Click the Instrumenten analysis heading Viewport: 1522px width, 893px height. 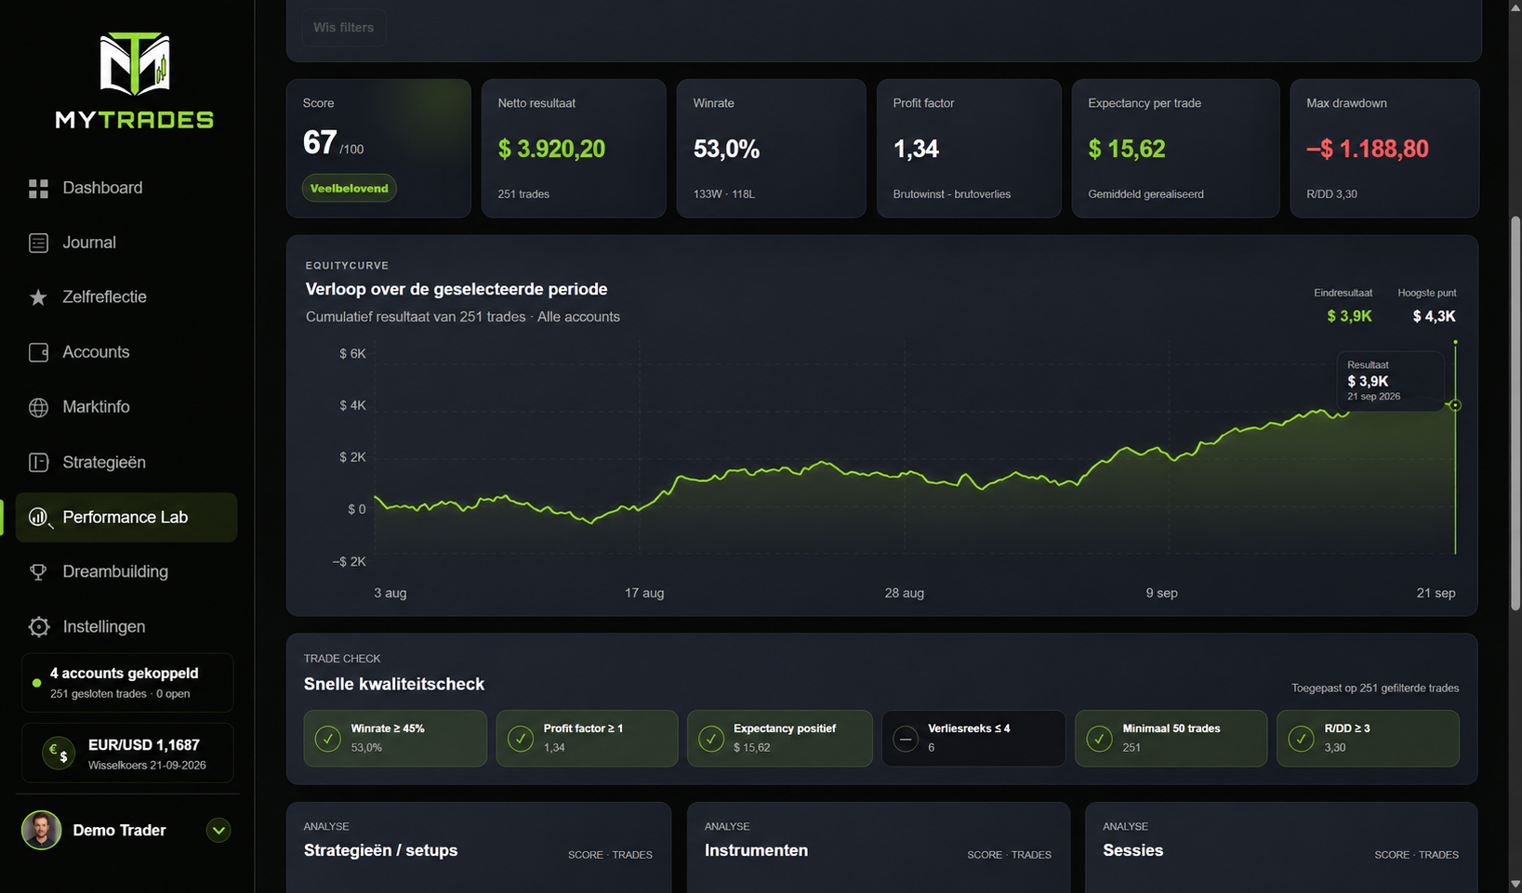tap(756, 850)
